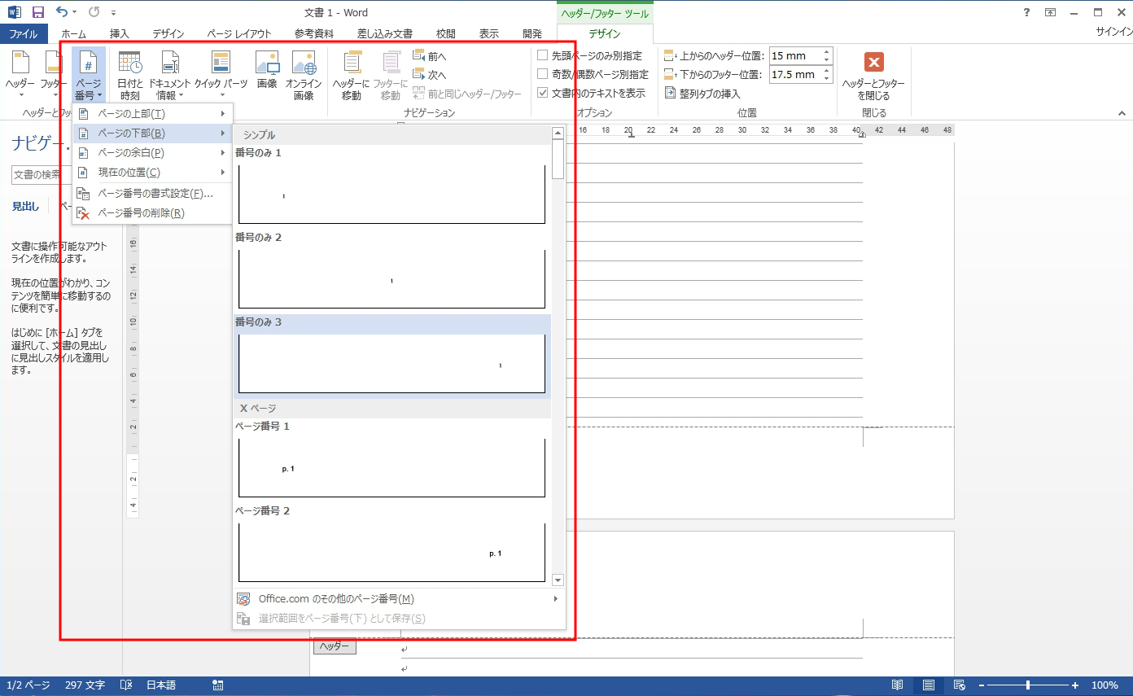The width and height of the screenshot is (1133, 696).
Task: Insert 日付と時刻 (Date and Time)
Action: coord(129,75)
